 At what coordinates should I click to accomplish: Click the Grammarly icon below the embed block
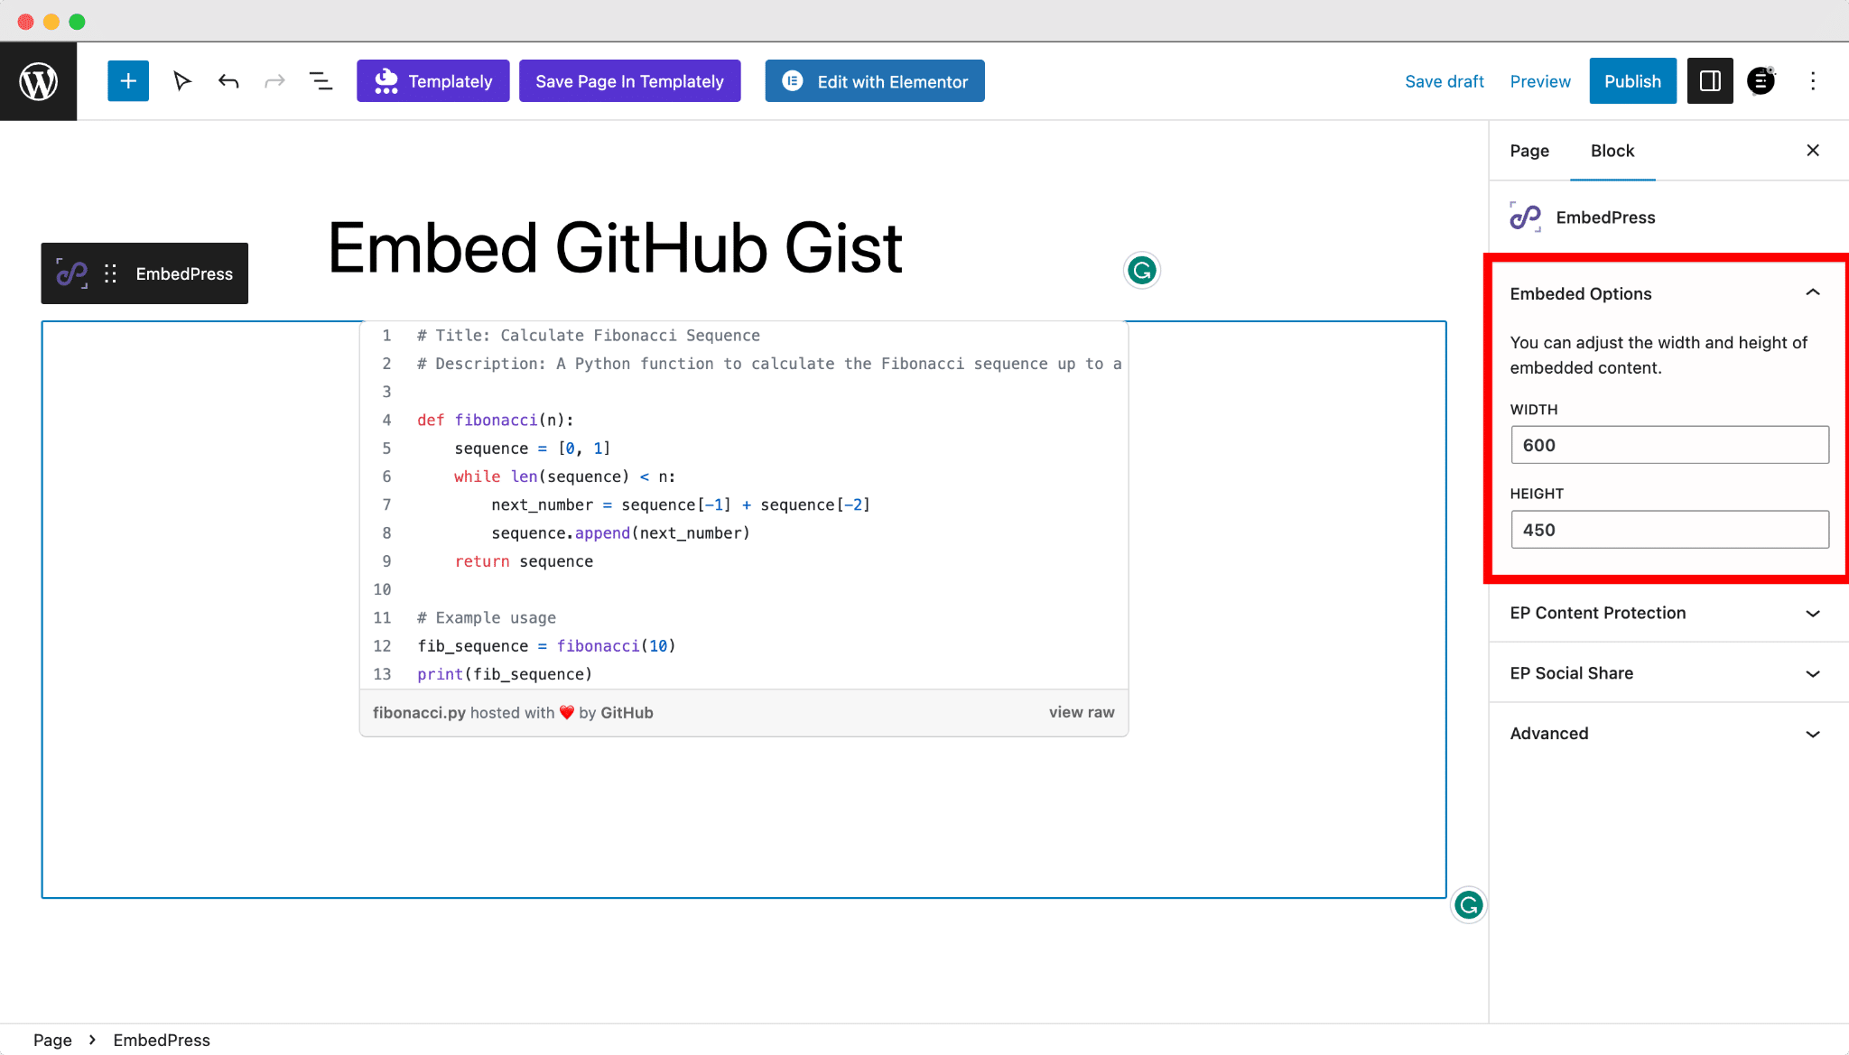(1469, 904)
